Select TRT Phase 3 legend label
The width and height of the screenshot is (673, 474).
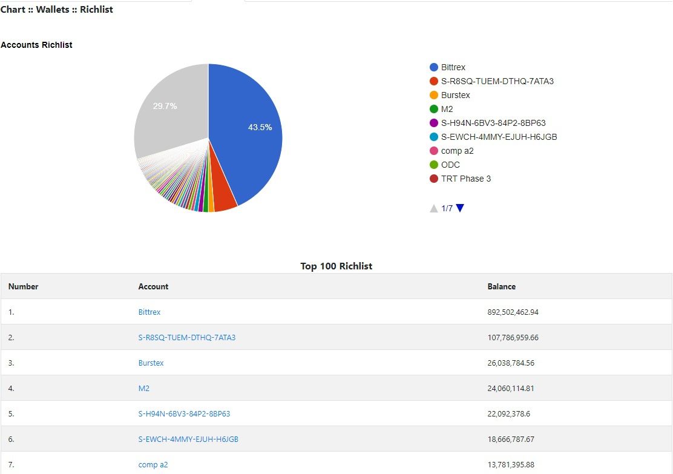[465, 179]
